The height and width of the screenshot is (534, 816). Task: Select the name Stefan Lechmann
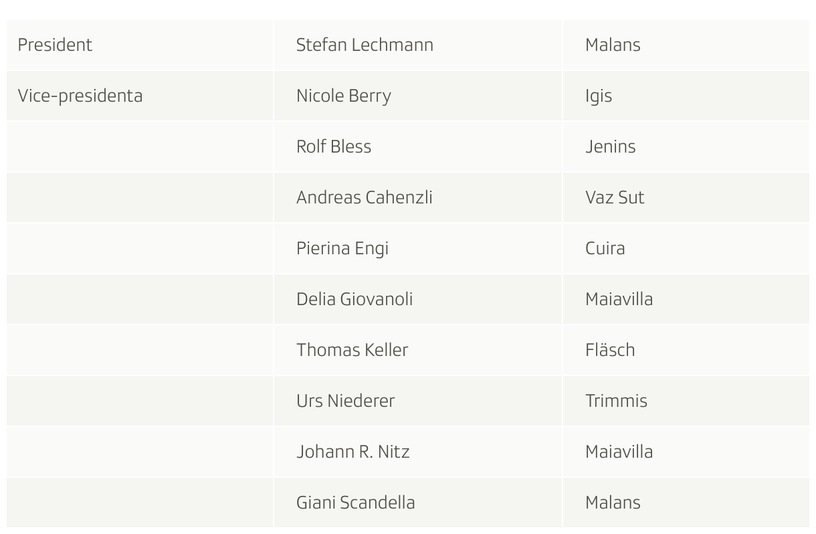365,45
